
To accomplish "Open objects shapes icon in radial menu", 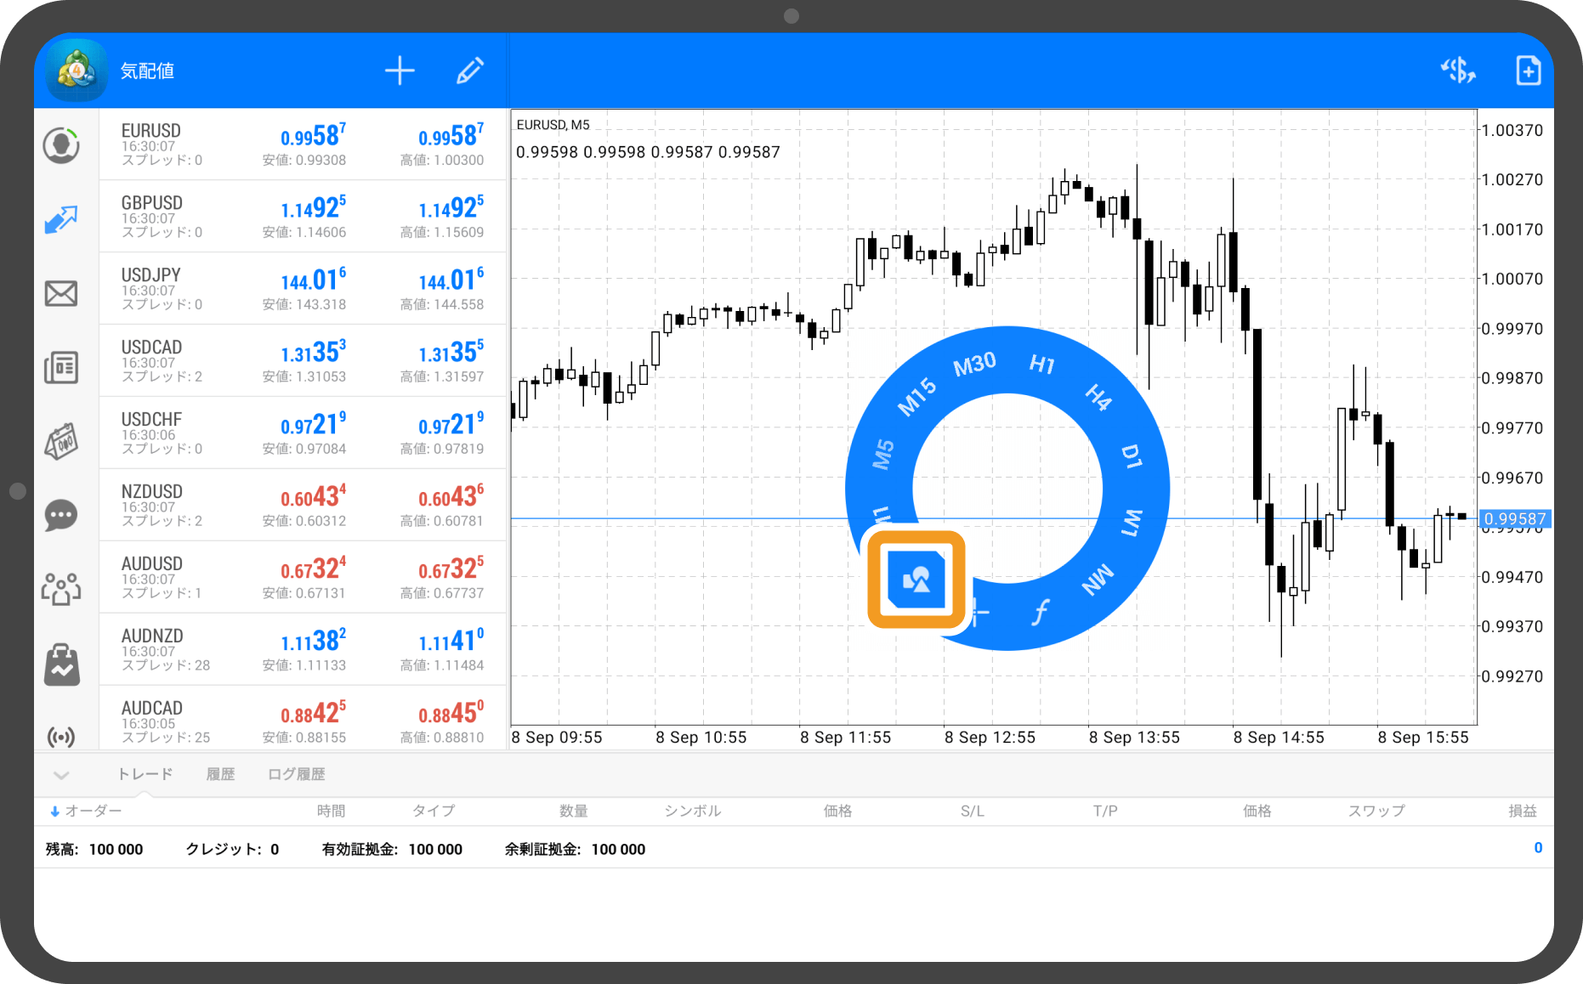I will pos(916,580).
